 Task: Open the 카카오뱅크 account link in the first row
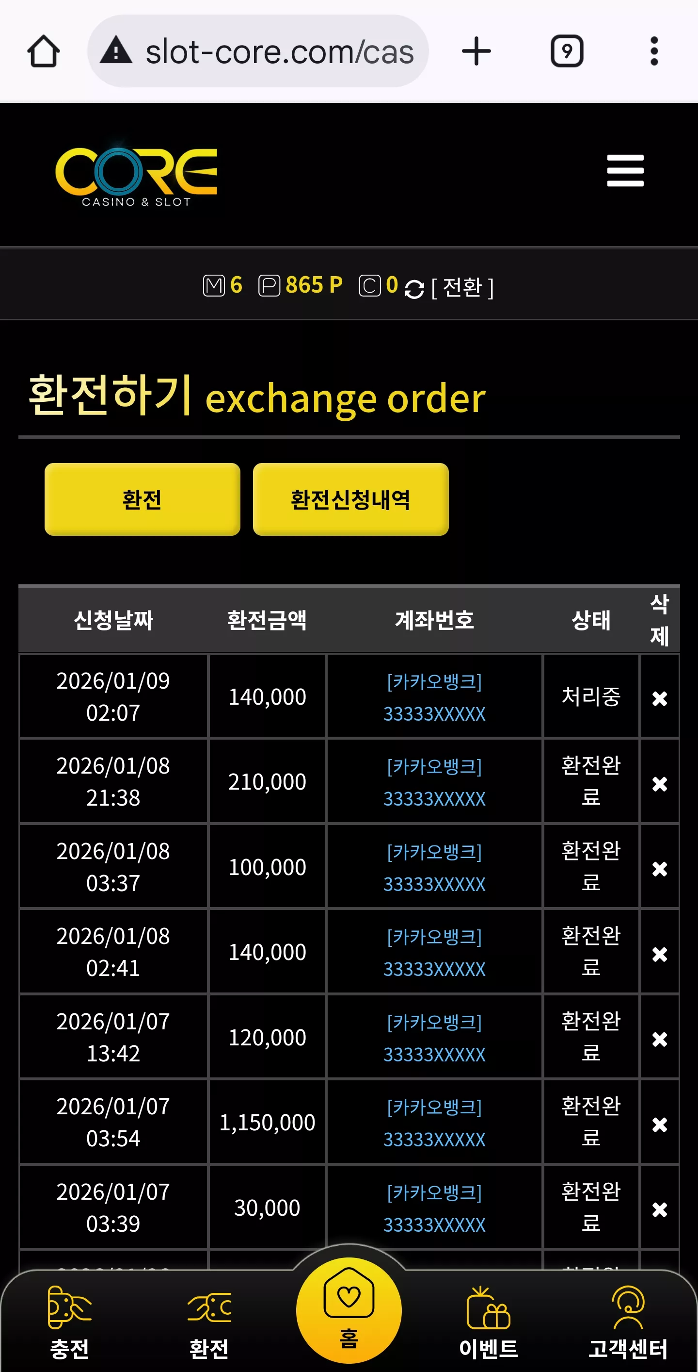(434, 697)
